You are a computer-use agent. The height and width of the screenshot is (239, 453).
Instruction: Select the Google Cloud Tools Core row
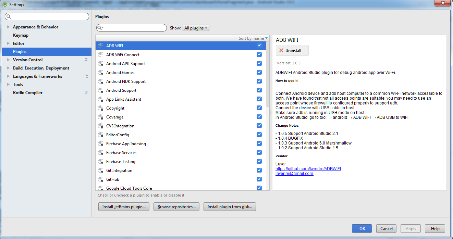click(181, 188)
